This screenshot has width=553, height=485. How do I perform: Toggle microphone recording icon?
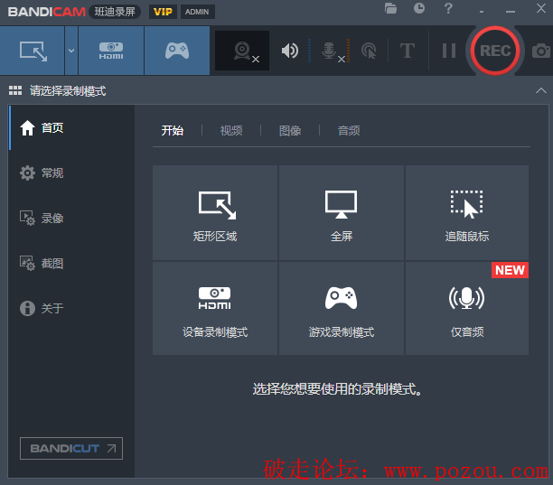330,51
